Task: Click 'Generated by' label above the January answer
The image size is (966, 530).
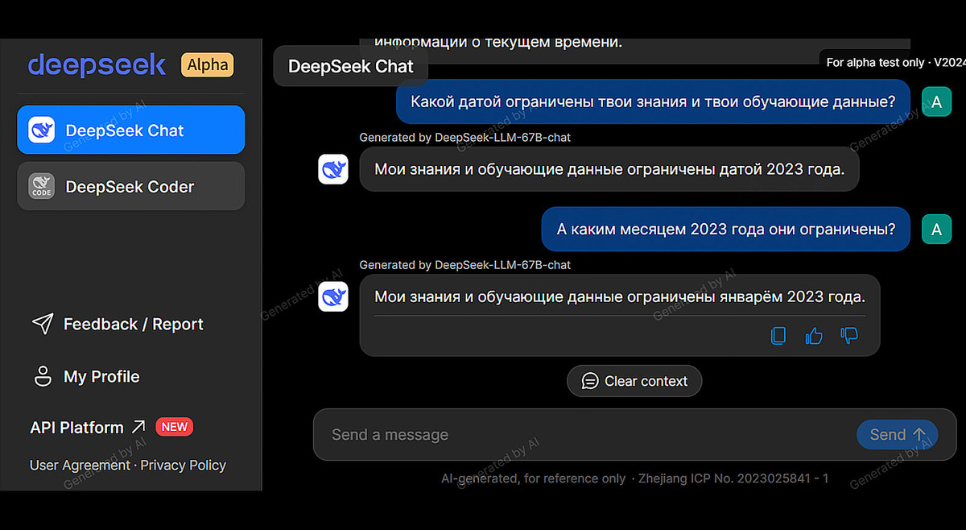Action: (465, 264)
